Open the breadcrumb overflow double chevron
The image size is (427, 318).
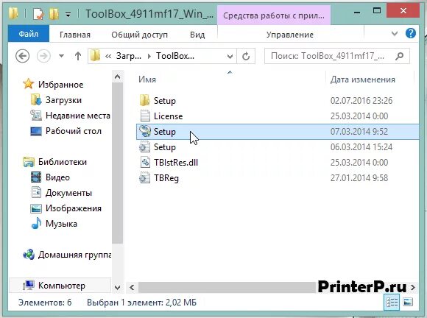point(108,57)
